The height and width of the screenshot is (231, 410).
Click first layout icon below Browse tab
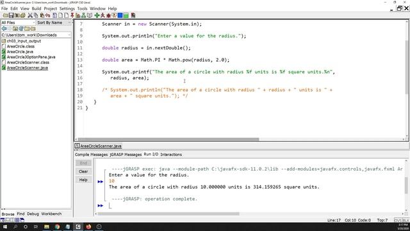(3, 220)
